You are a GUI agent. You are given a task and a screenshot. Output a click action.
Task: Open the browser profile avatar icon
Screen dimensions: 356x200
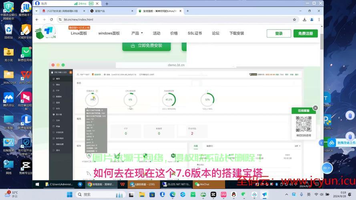(x=312, y=20)
